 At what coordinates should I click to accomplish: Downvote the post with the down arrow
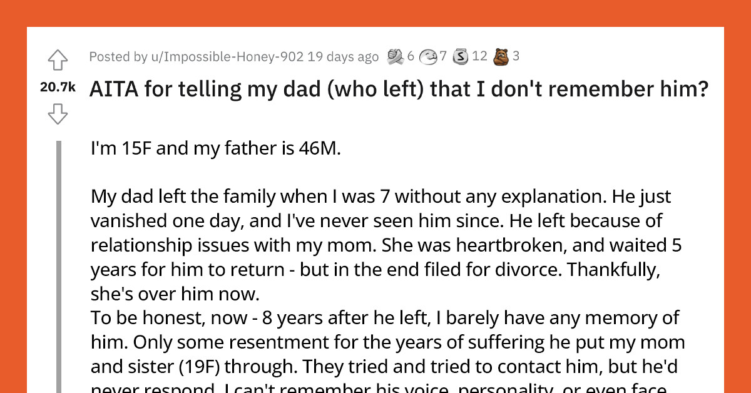(58, 113)
